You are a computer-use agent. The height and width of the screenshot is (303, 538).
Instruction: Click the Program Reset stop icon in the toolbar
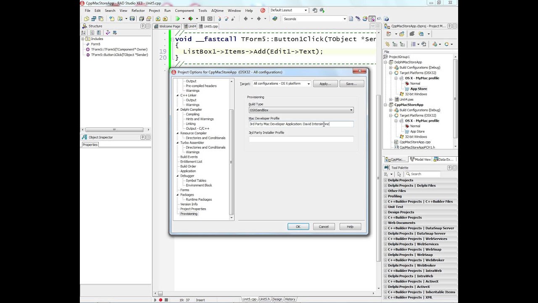coord(210,19)
